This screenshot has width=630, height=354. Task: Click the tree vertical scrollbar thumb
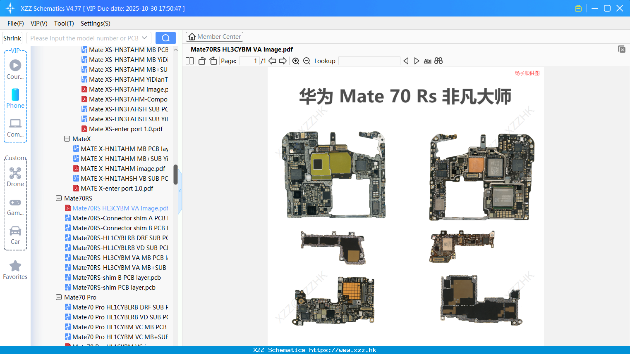(x=175, y=175)
